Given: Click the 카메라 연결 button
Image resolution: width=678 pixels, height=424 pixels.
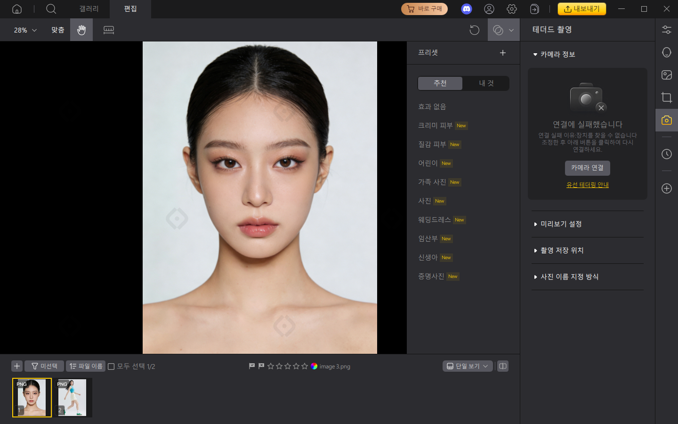Looking at the screenshot, I should pos(587,168).
